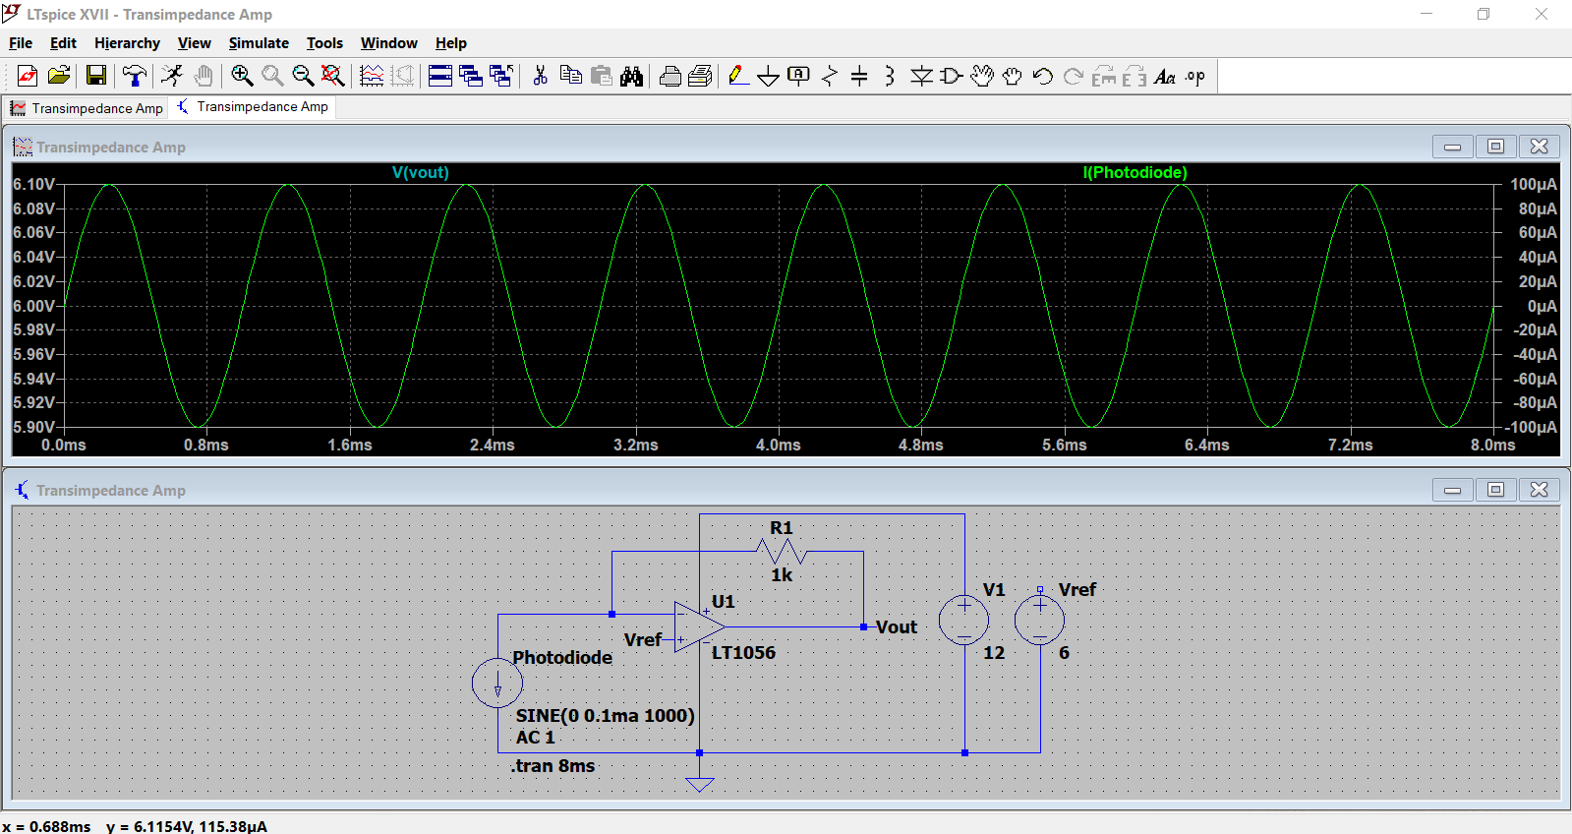The height and width of the screenshot is (834, 1572).
Task: Select the Draw Wire pencil tool
Action: (x=738, y=76)
